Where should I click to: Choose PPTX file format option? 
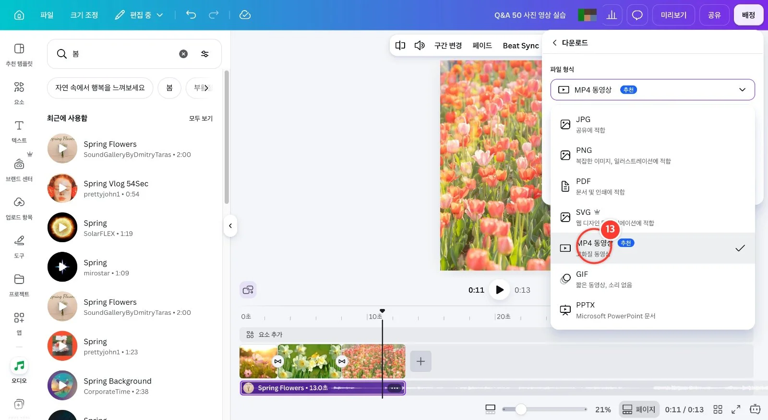[653, 310]
